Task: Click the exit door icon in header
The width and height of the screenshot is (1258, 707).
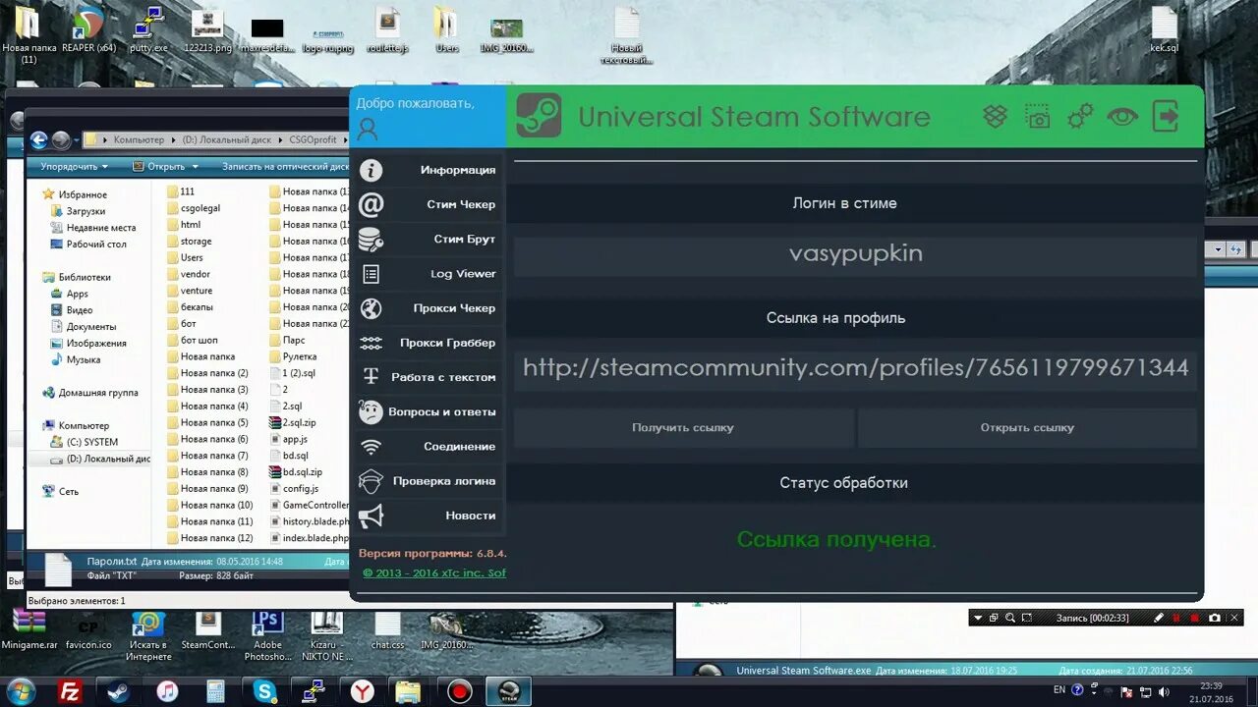Action: (x=1165, y=116)
